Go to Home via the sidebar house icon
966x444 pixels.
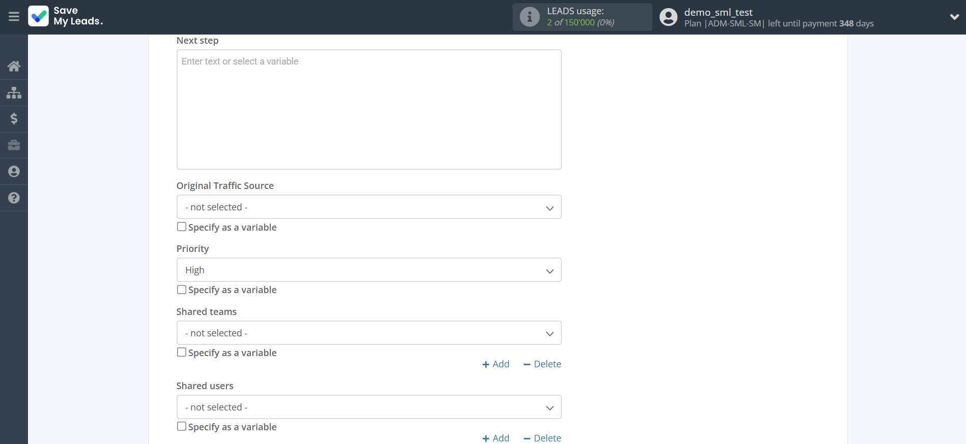[x=14, y=66]
